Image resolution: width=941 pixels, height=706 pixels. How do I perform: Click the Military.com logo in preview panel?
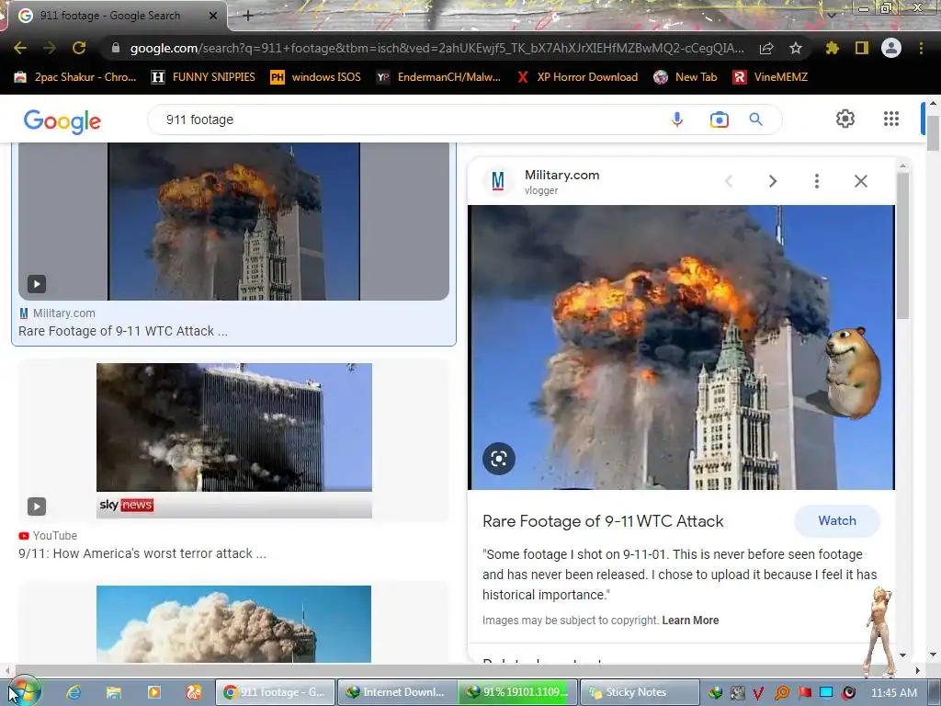(x=498, y=181)
